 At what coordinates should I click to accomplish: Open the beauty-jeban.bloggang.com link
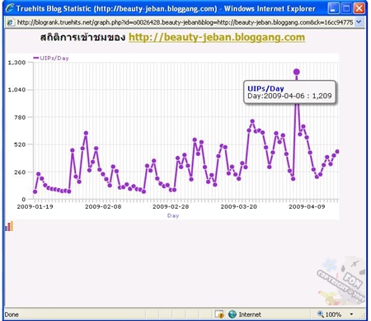[x=217, y=37]
